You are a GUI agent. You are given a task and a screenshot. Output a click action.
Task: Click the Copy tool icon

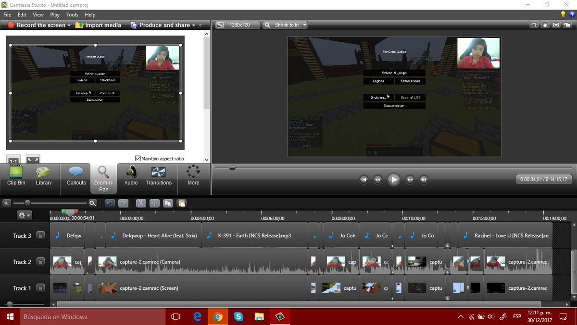click(x=168, y=203)
